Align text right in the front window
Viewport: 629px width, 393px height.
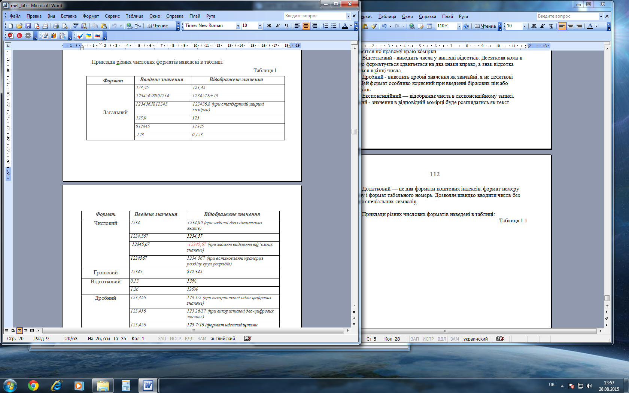point(314,26)
